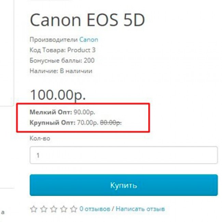Click the "Наличие: В наличии" stock status
Viewport: 222px width, 222px height.
61,71
